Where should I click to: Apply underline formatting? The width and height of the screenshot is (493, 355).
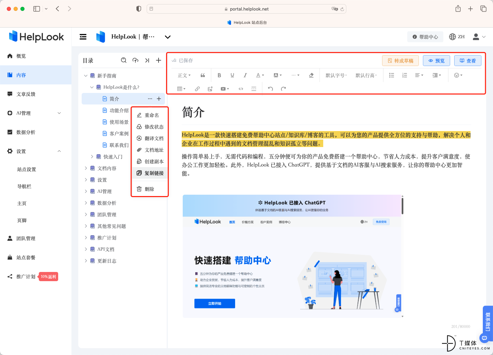[232, 75]
